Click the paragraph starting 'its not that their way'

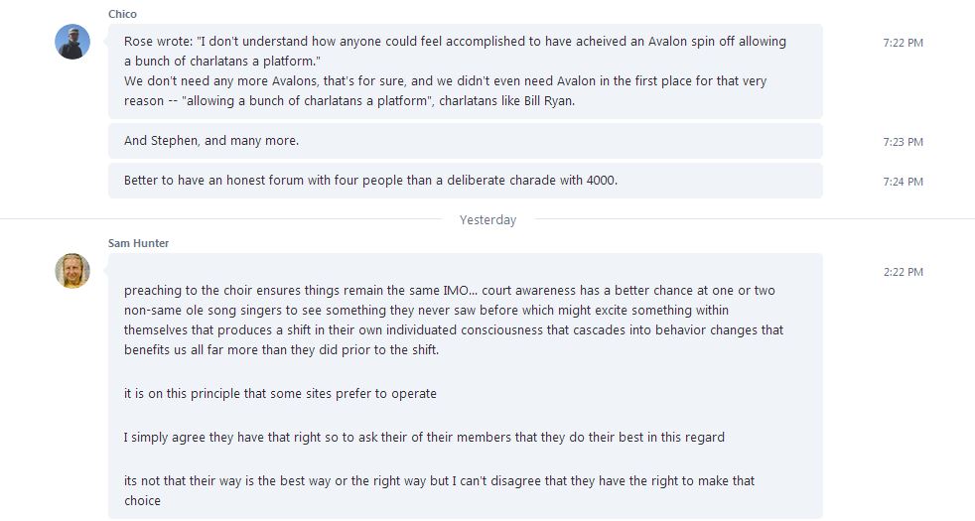[x=440, y=490]
